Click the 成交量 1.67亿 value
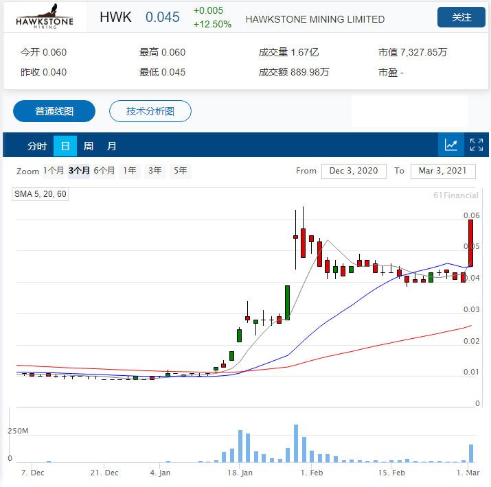Screen dimensions: 491x487 pos(288,52)
